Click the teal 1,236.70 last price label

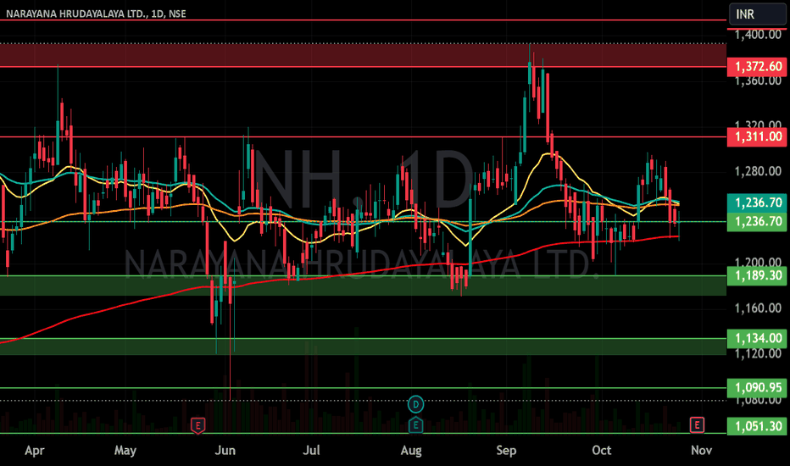pyautogui.click(x=757, y=202)
